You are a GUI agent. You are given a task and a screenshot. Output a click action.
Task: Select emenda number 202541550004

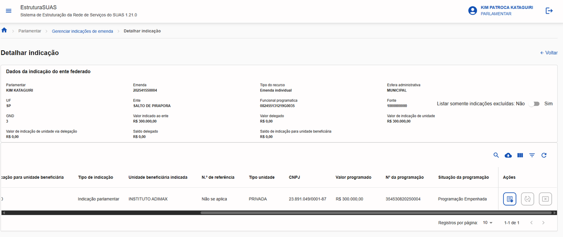[x=145, y=91]
